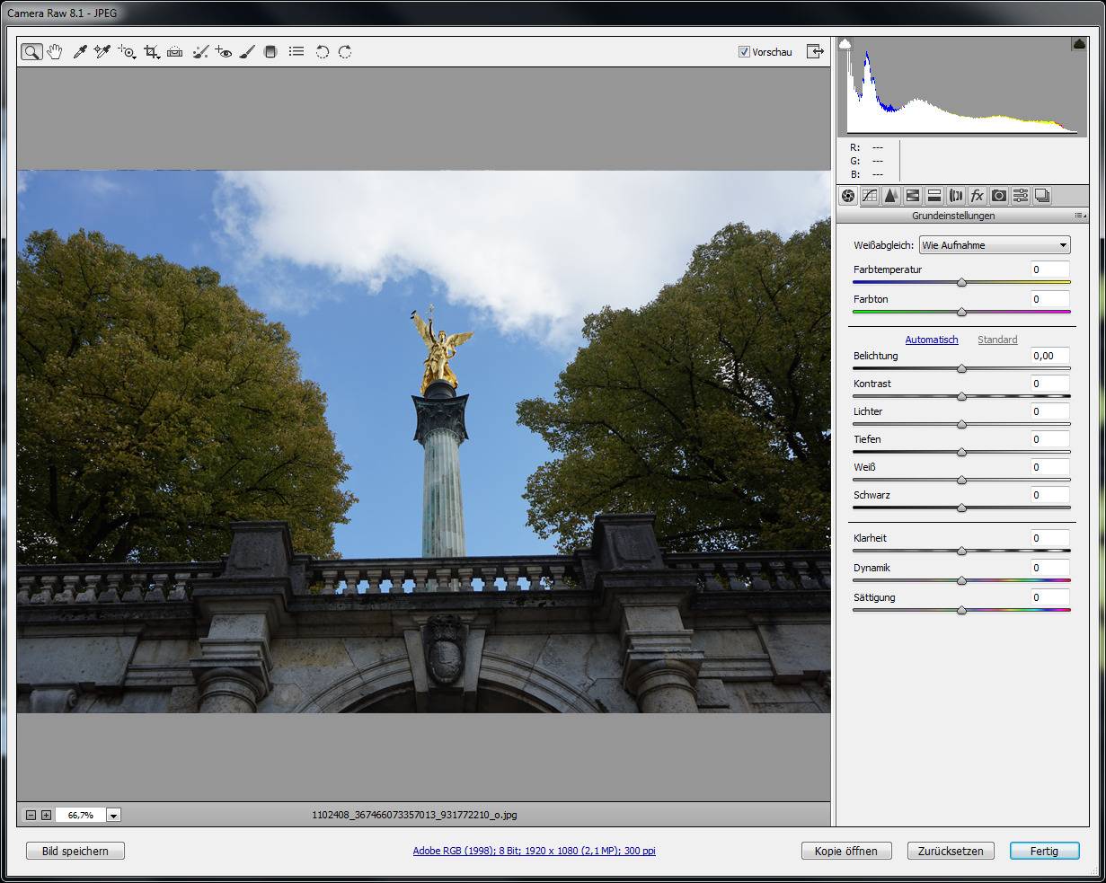1106x883 pixels.
Task: Open the fx Effects tab
Action: (977, 196)
